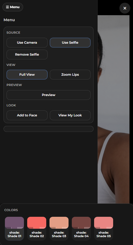Open View My Look
This screenshot has height=245, width=133.
70,115
